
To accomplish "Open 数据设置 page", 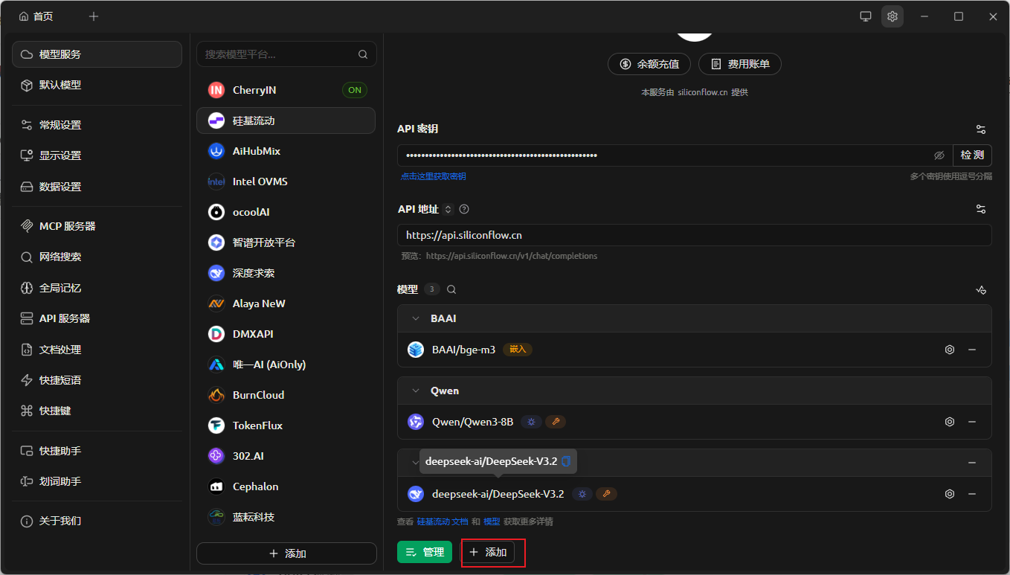I will point(97,187).
